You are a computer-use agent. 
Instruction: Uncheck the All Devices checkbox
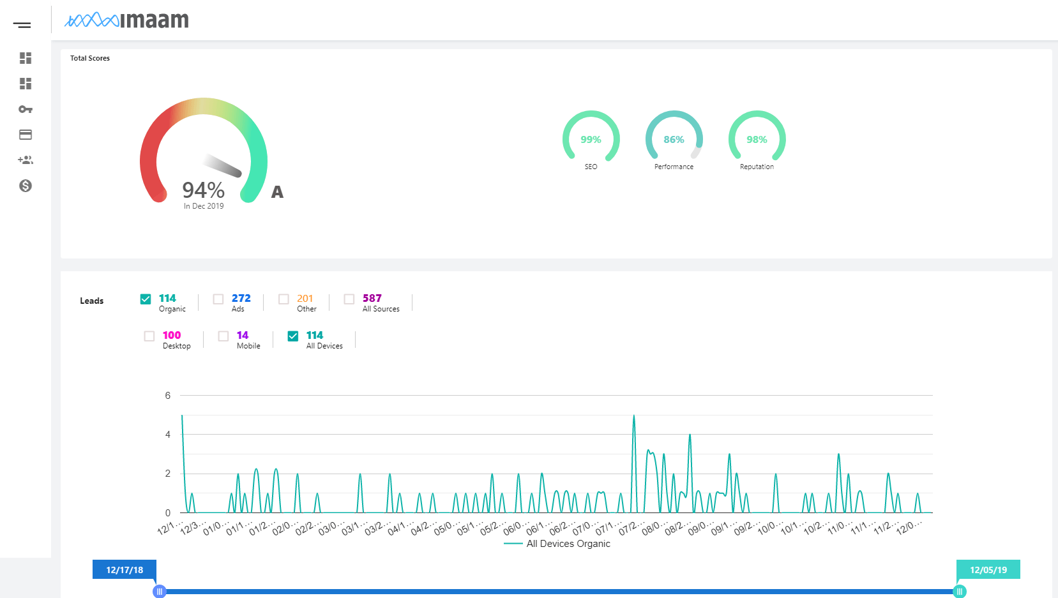293,336
